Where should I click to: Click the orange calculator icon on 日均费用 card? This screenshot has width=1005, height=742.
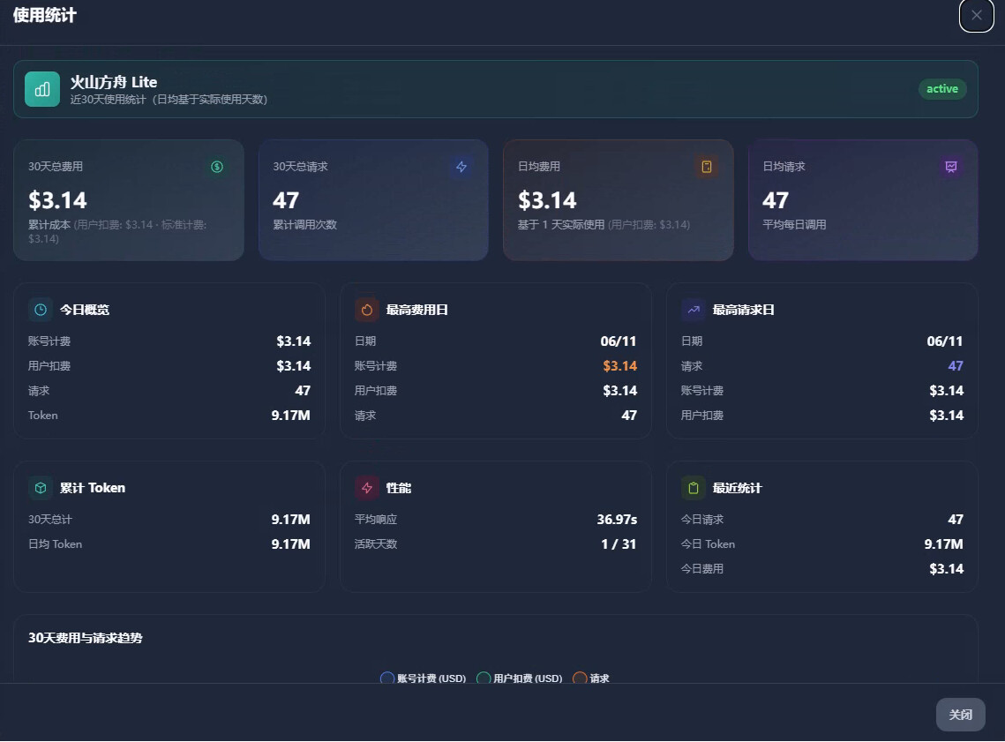coord(706,167)
